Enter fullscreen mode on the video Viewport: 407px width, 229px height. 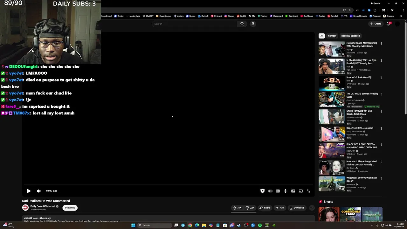click(x=308, y=191)
